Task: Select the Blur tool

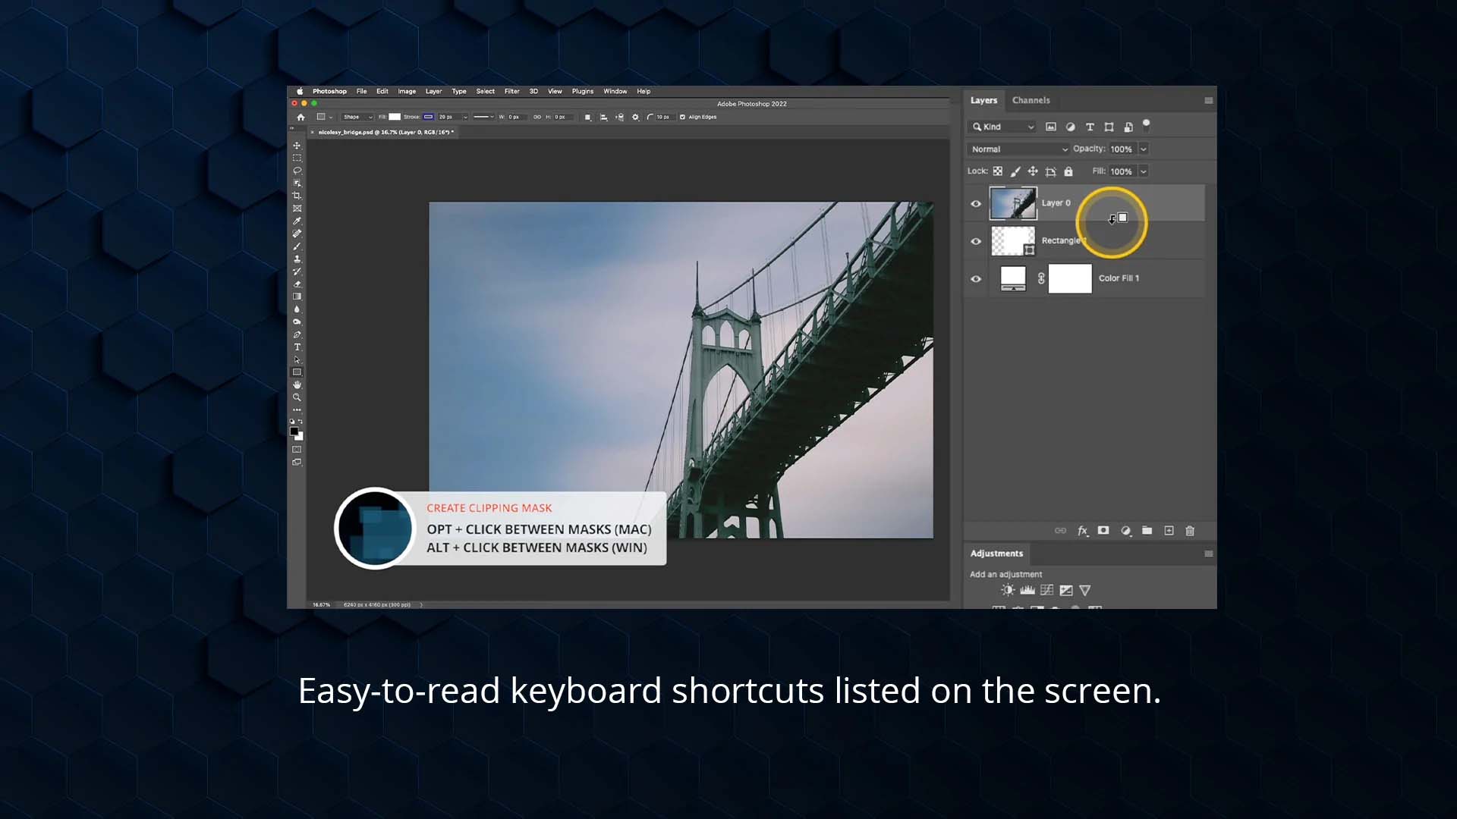Action: point(297,309)
